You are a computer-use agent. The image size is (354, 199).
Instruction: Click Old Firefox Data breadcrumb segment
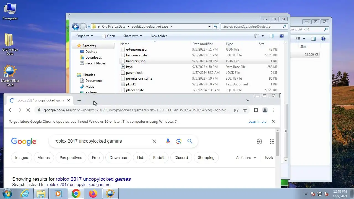(x=113, y=27)
